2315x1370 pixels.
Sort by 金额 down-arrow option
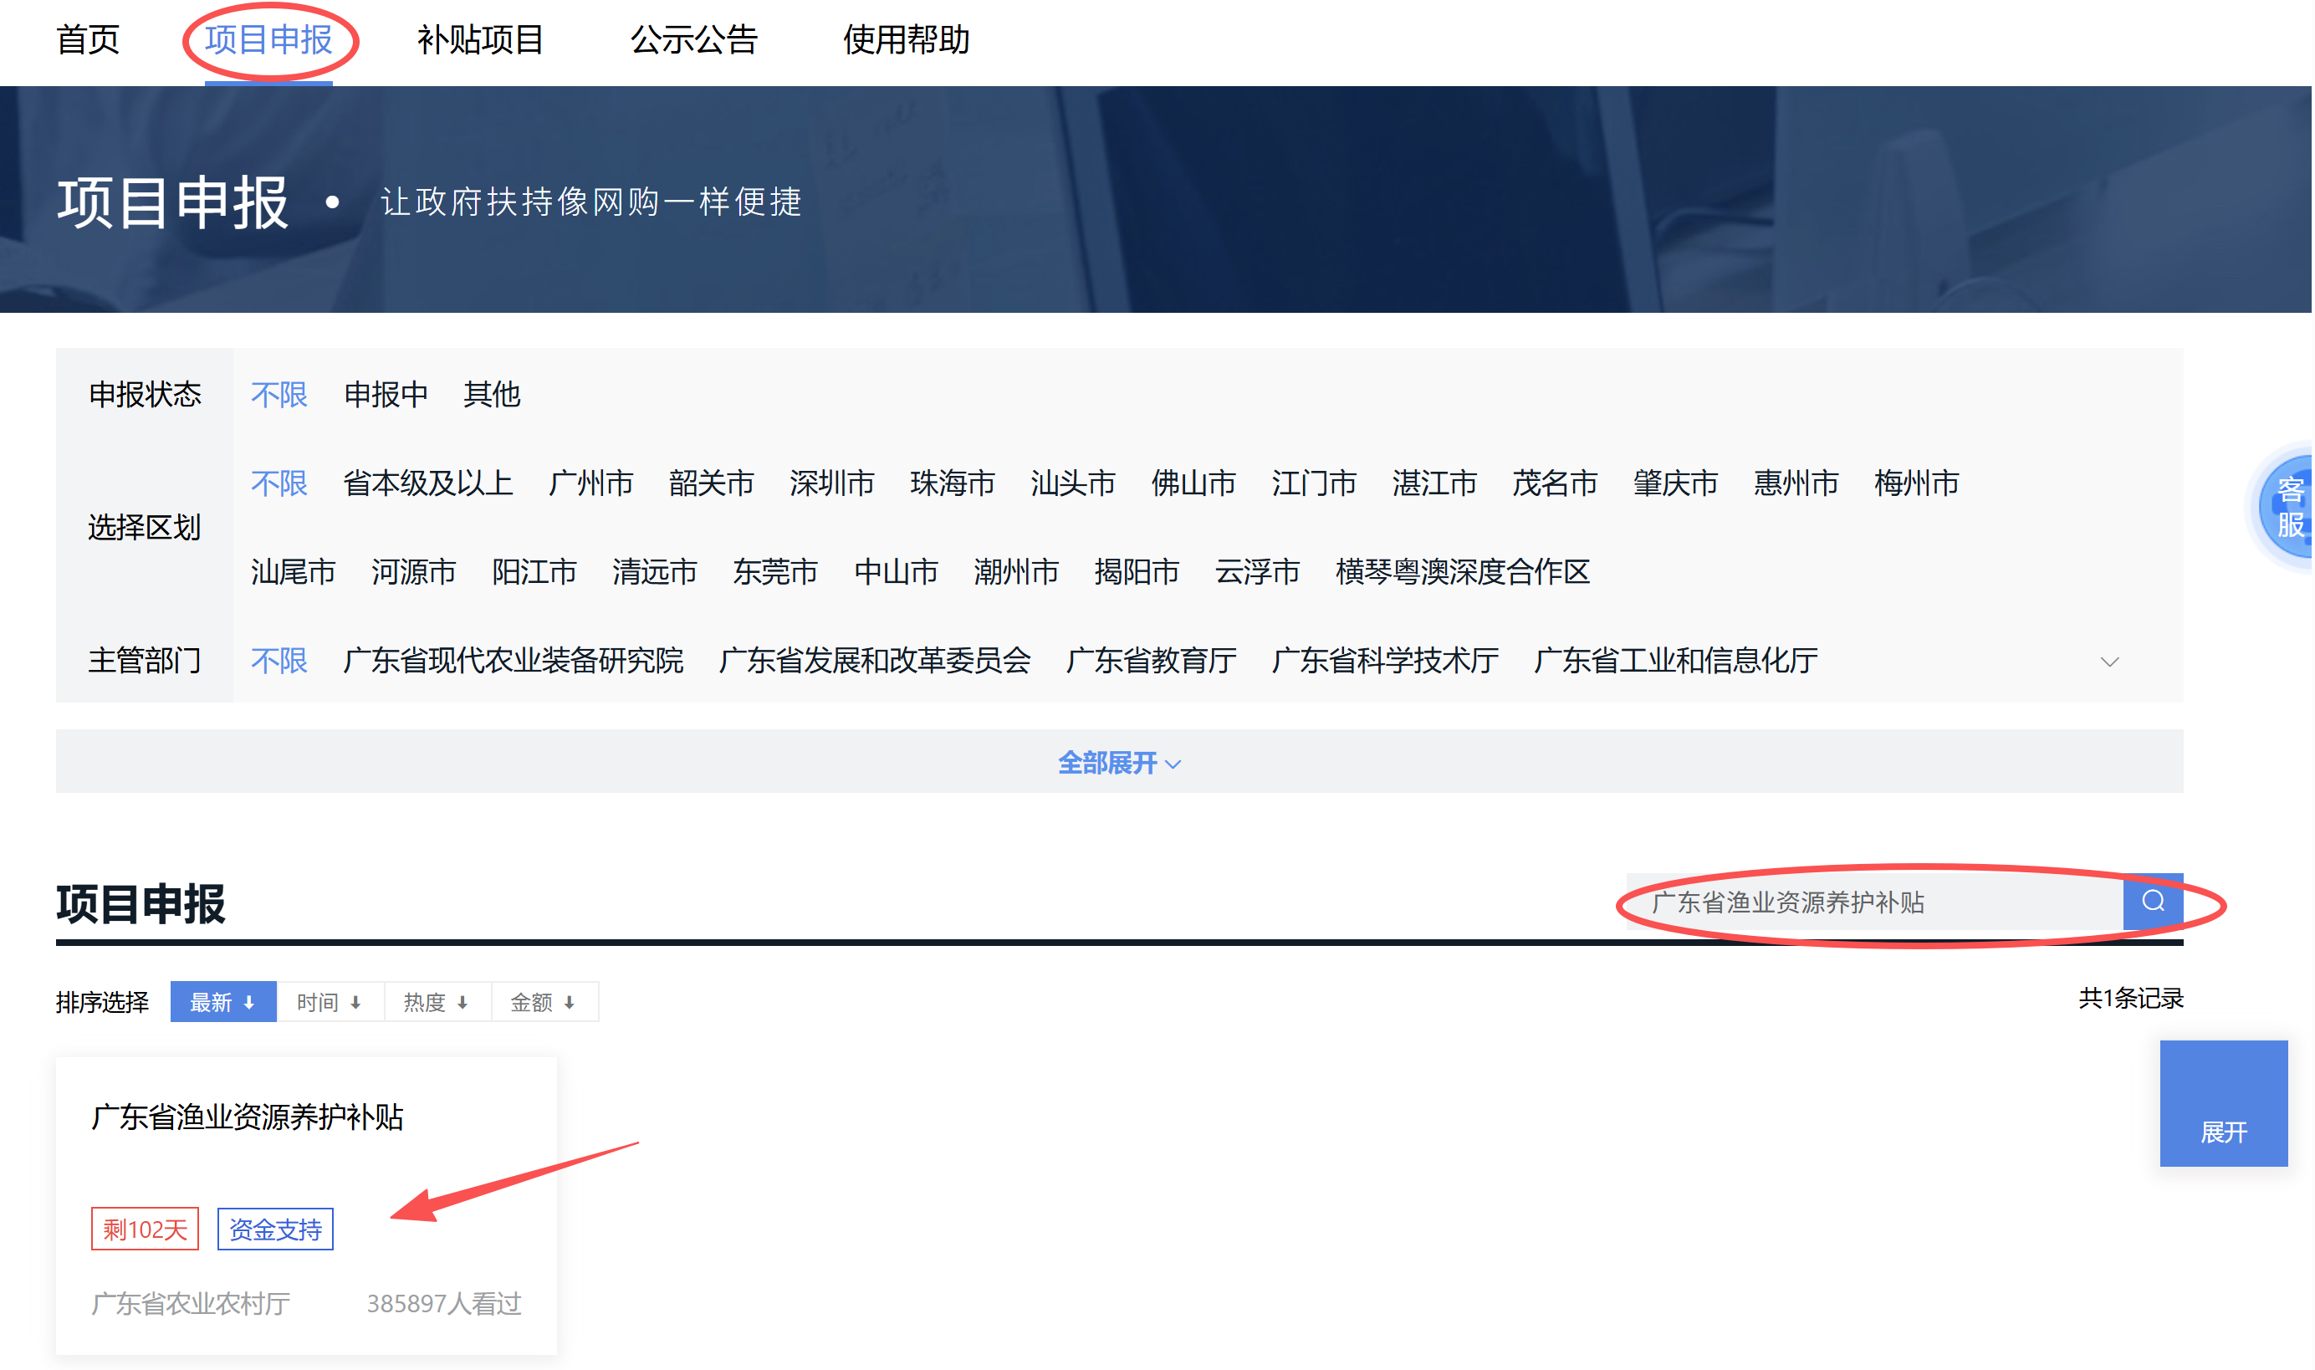(x=543, y=1002)
